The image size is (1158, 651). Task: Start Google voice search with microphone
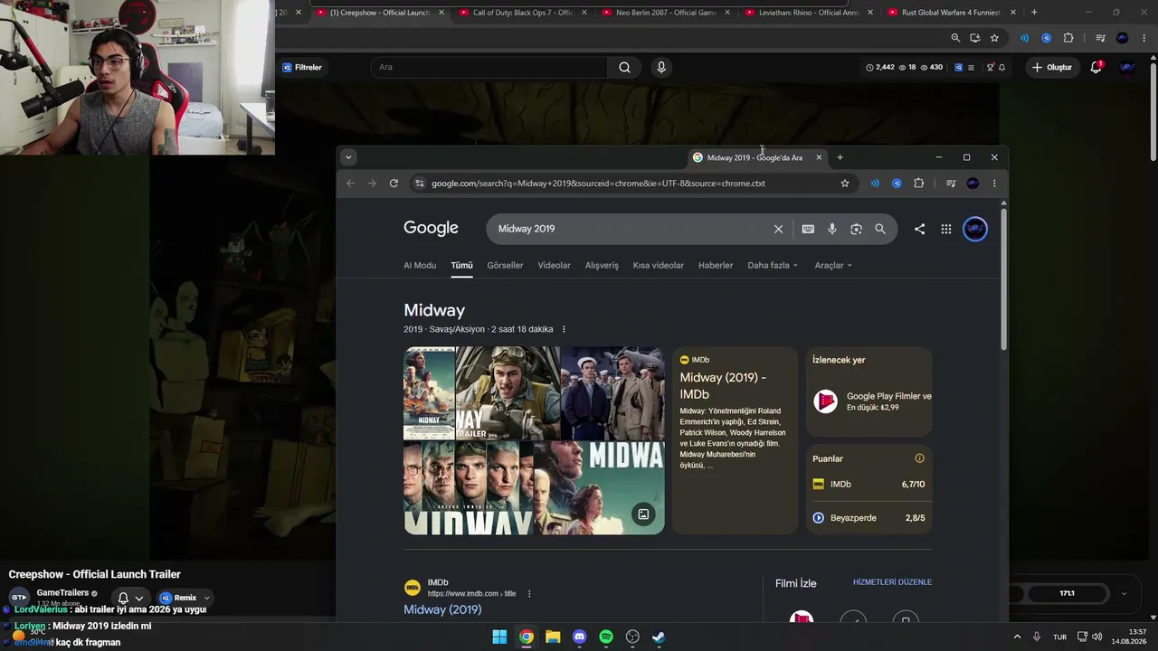pyautogui.click(x=832, y=229)
